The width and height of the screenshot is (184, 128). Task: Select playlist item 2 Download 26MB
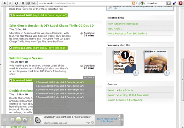coord(64,86)
